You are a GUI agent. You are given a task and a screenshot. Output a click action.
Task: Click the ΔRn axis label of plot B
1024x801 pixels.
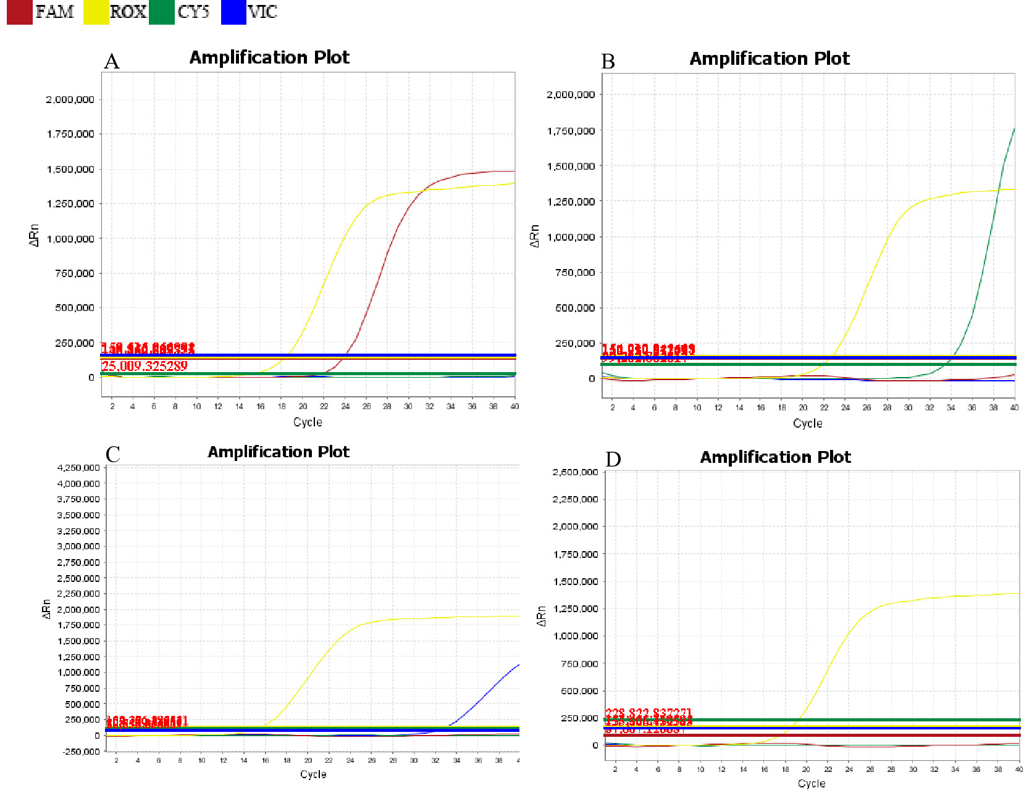point(534,236)
